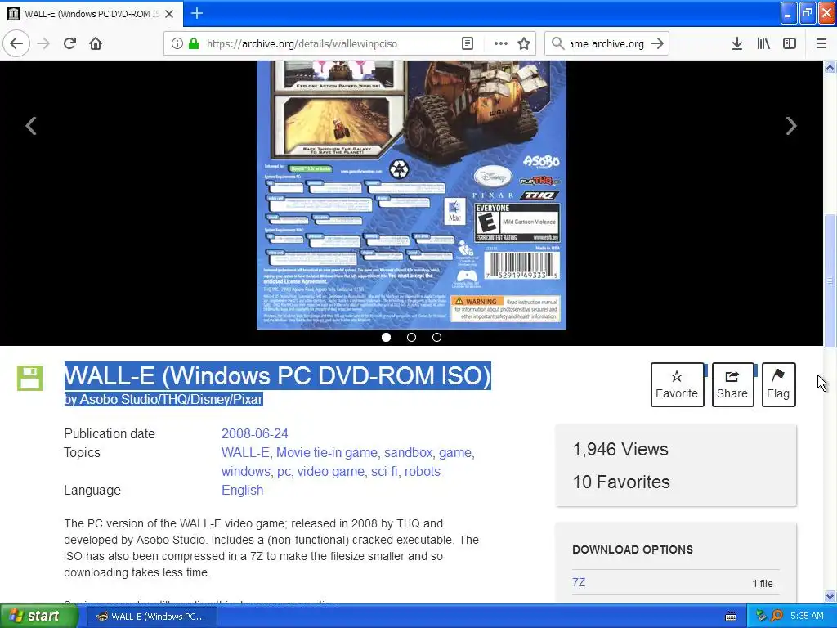Image resolution: width=837 pixels, height=628 pixels.
Task: Show site information icon in address bar
Action: (x=177, y=44)
